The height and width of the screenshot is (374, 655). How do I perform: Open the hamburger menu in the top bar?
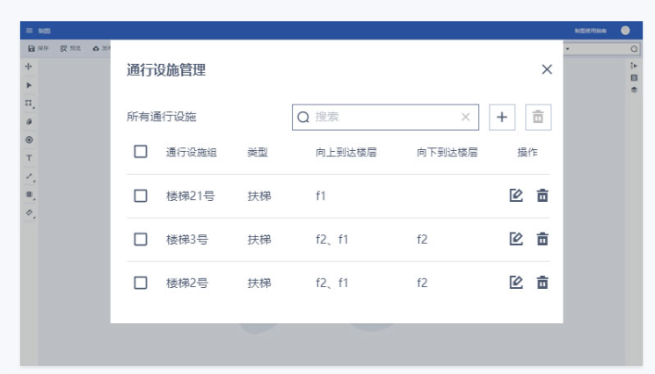pyautogui.click(x=29, y=30)
